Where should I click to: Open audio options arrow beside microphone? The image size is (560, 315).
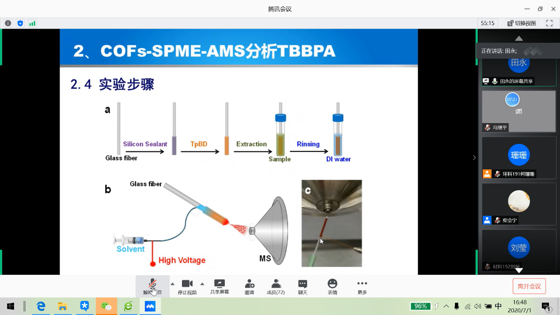[x=172, y=284]
